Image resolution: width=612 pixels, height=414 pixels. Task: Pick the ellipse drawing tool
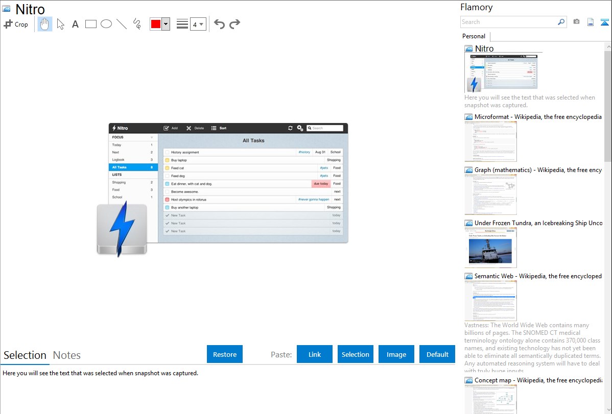click(x=106, y=24)
